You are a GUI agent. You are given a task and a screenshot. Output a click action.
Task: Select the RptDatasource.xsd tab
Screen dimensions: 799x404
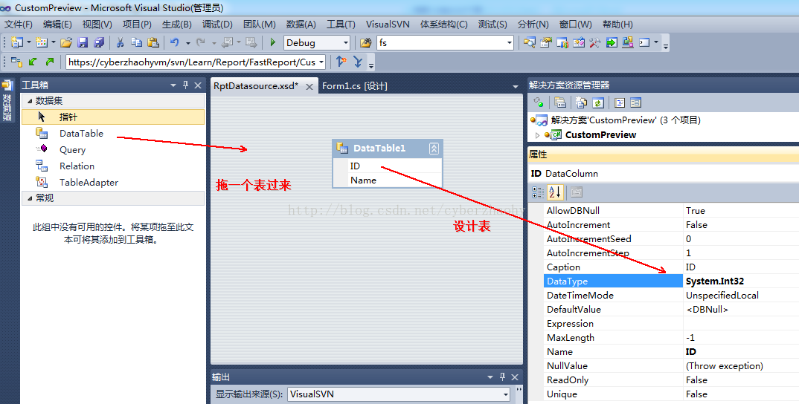[256, 86]
